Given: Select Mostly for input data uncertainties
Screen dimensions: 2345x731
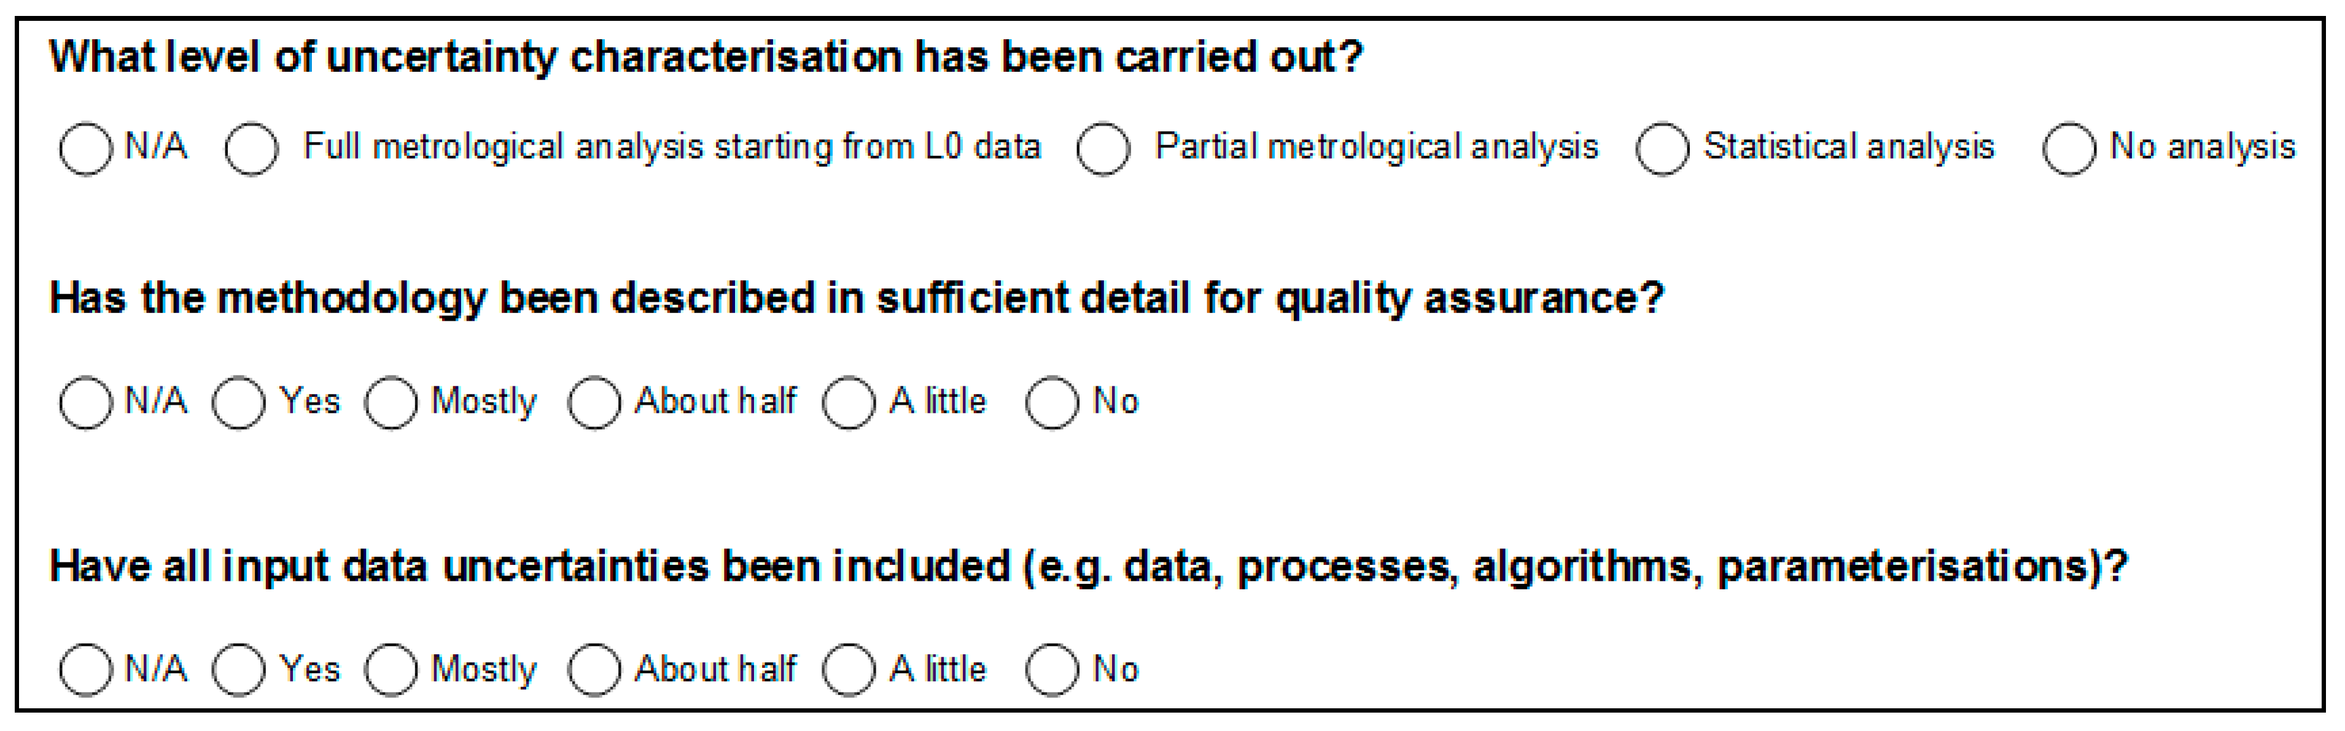Looking at the screenshot, I should pos(391,670).
